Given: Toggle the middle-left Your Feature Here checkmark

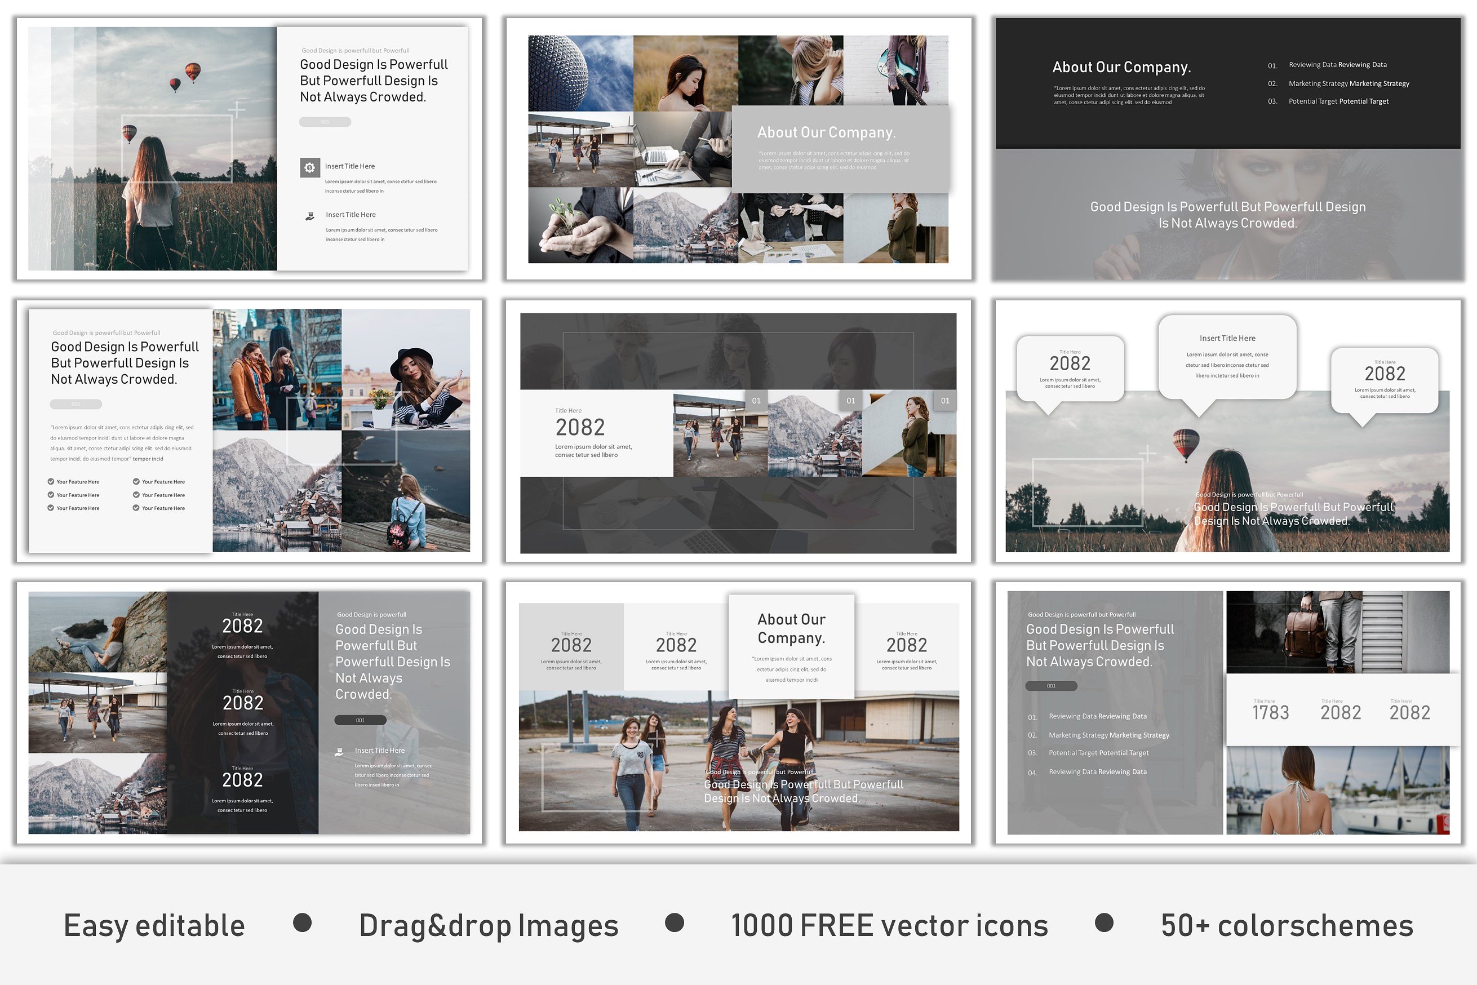Looking at the screenshot, I should (x=51, y=495).
